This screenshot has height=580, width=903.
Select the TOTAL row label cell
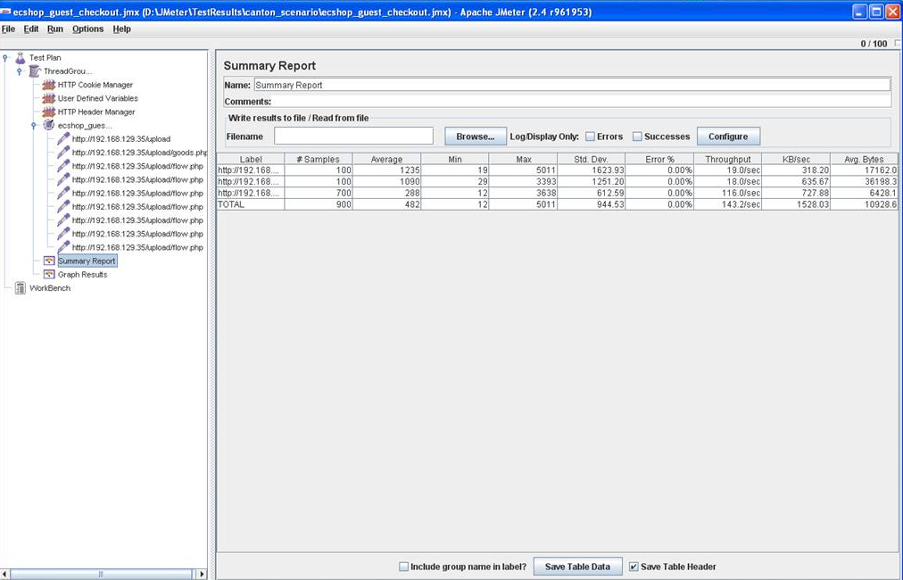(x=251, y=204)
